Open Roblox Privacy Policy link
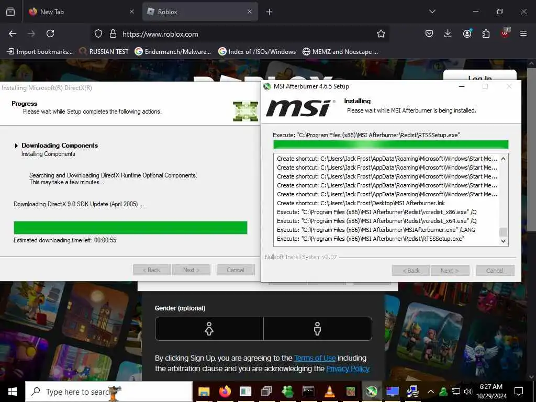This screenshot has height=402, width=536. click(x=348, y=368)
